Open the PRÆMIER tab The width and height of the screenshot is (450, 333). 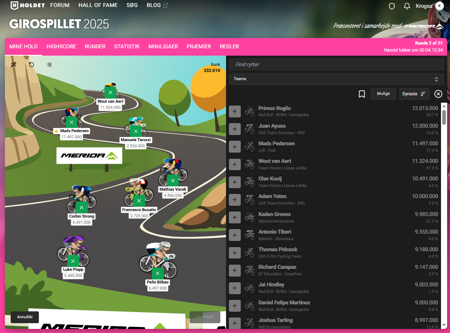[x=199, y=47]
